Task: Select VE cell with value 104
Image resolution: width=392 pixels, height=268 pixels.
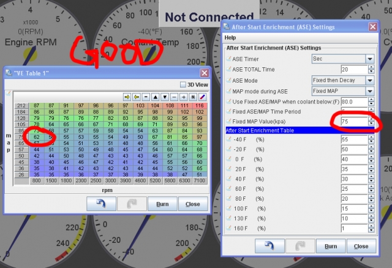Action: point(155,106)
